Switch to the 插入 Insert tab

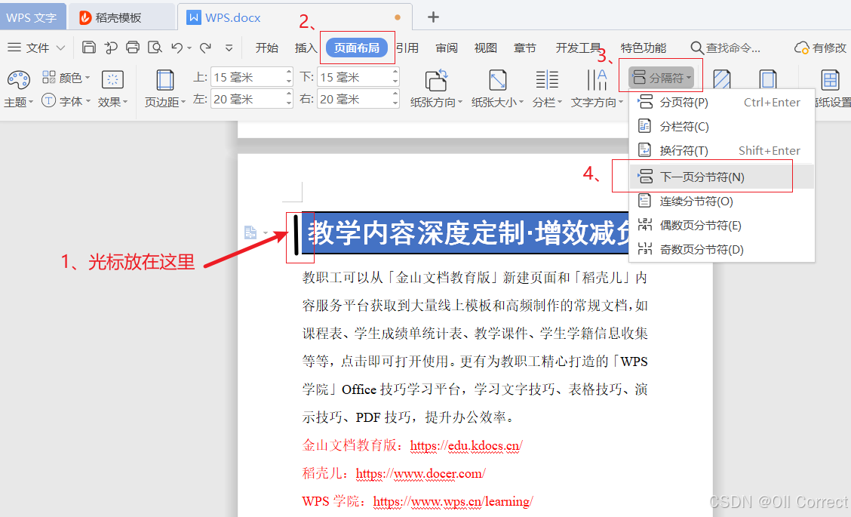tap(306, 48)
